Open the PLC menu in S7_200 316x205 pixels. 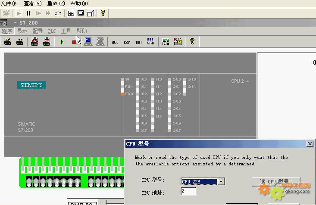pos(52,31)
